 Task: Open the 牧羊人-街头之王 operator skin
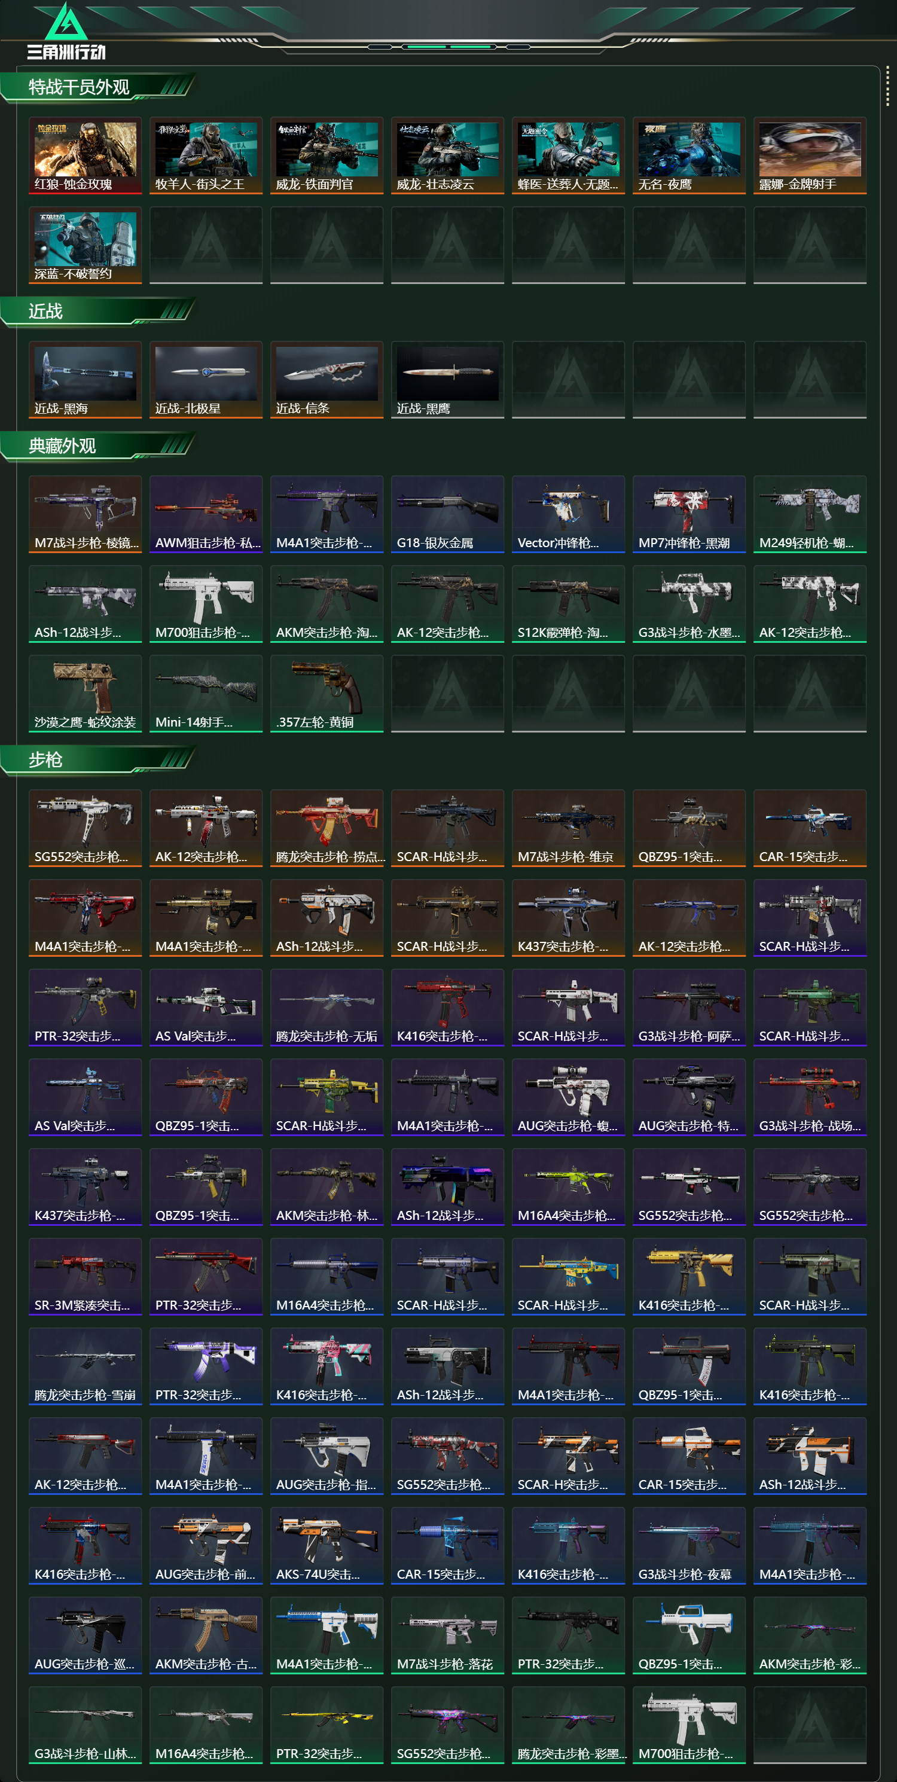206,155
